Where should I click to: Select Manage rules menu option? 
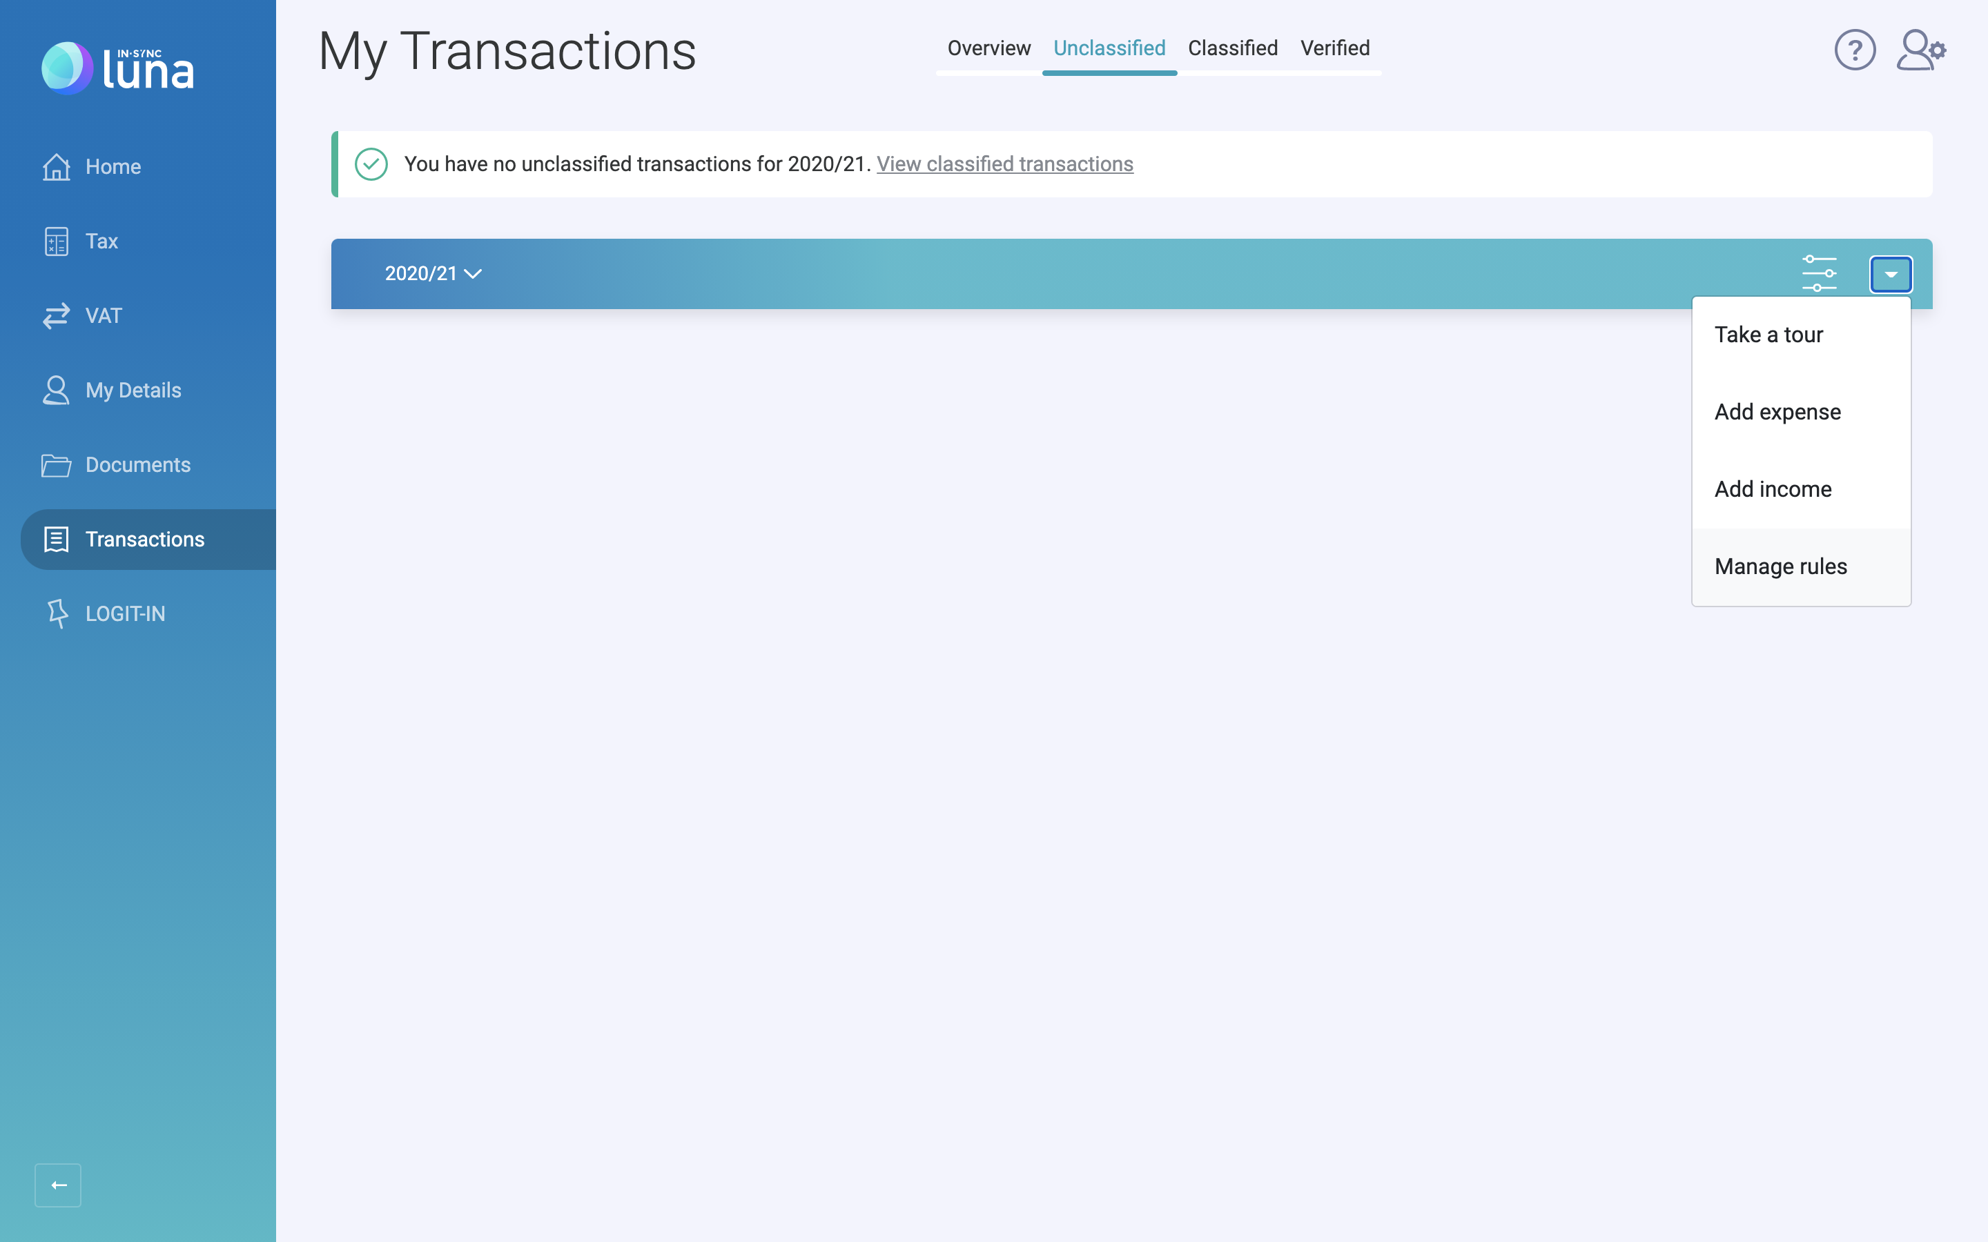pos(1780,566)
